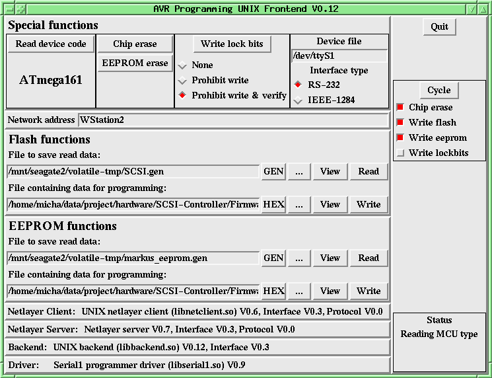View the EEPROM programming data file
This screenshot has height=378, width=492.
point(330,291)
